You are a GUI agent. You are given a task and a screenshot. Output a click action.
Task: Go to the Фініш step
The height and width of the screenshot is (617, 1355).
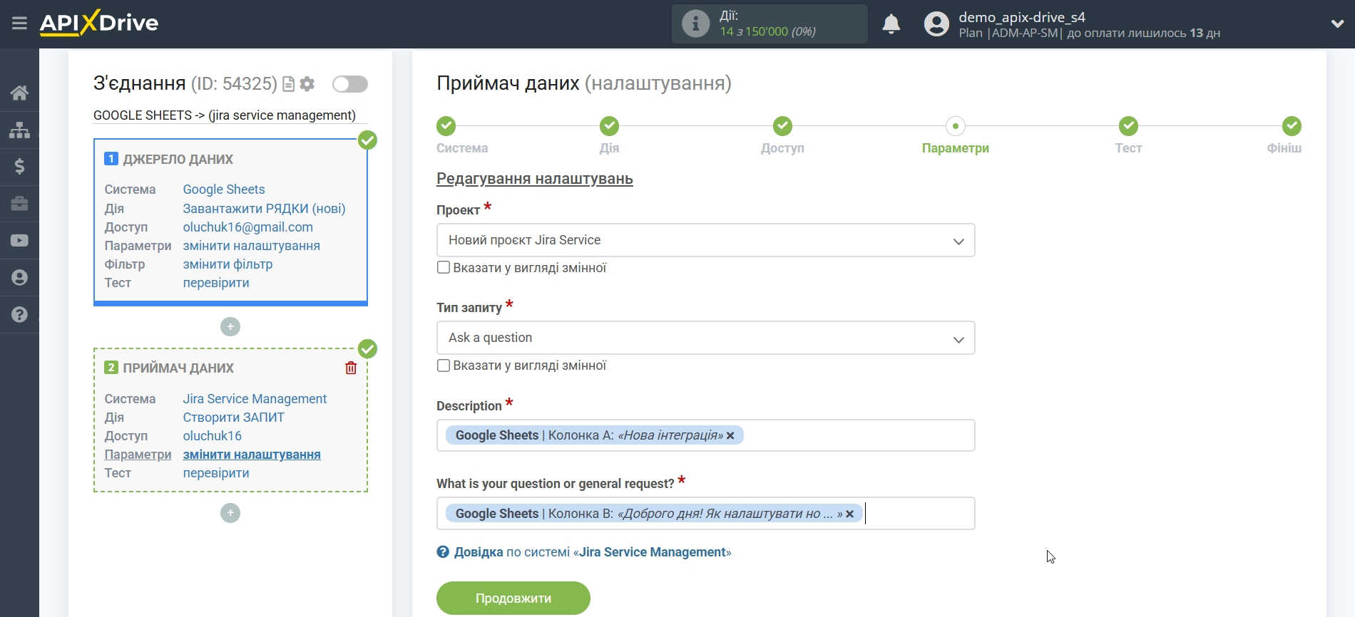pyautogui.click(x=1292, y=126)
